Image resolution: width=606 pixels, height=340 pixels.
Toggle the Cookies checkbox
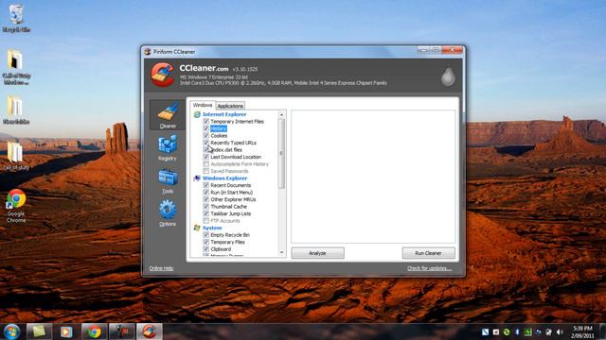point(206,136)
